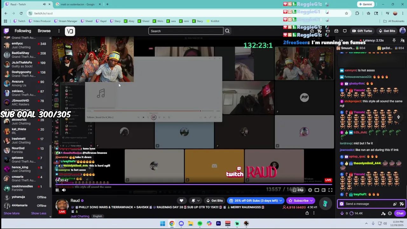Open notification bell dropdown for Raud
This screenshot has width=407, height=229.
click(x=196, y=201)
